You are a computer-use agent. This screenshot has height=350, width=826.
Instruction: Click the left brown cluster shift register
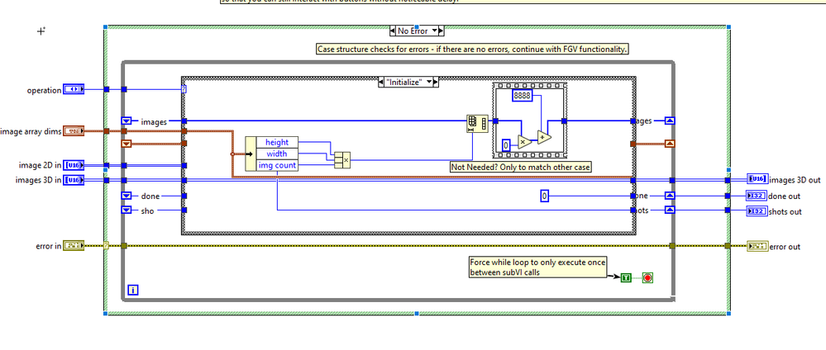click(126, 143)
